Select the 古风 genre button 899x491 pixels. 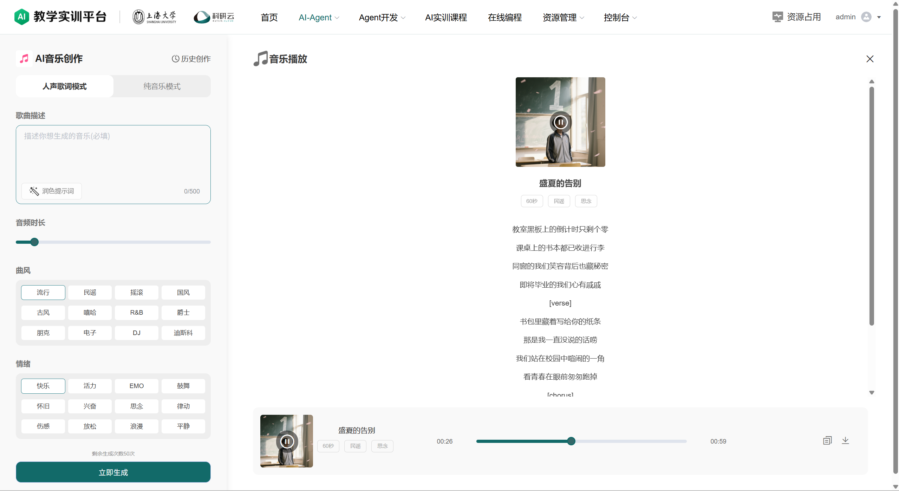click(x=43, y=313)
